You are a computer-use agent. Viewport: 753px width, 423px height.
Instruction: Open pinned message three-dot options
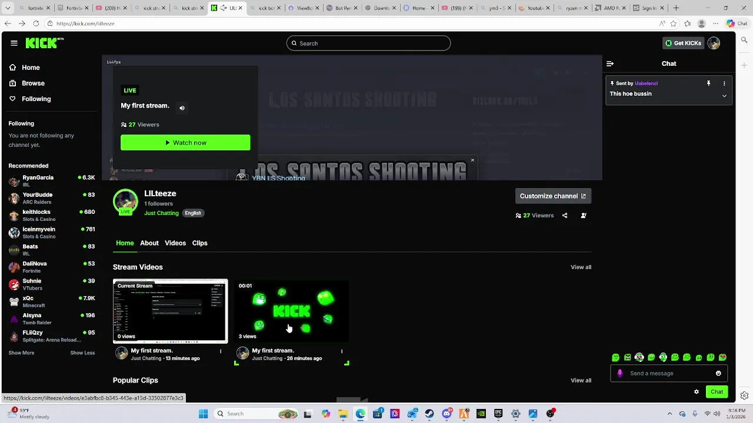point(724,83)
